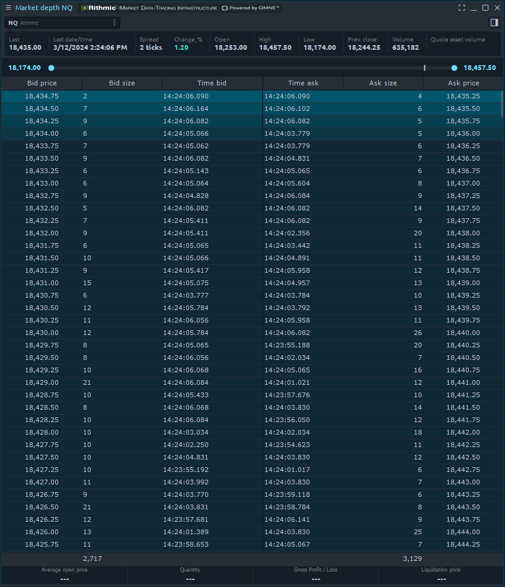Toggle the split panel view icon top right
The image size is (505, 587).
point(496,22)
